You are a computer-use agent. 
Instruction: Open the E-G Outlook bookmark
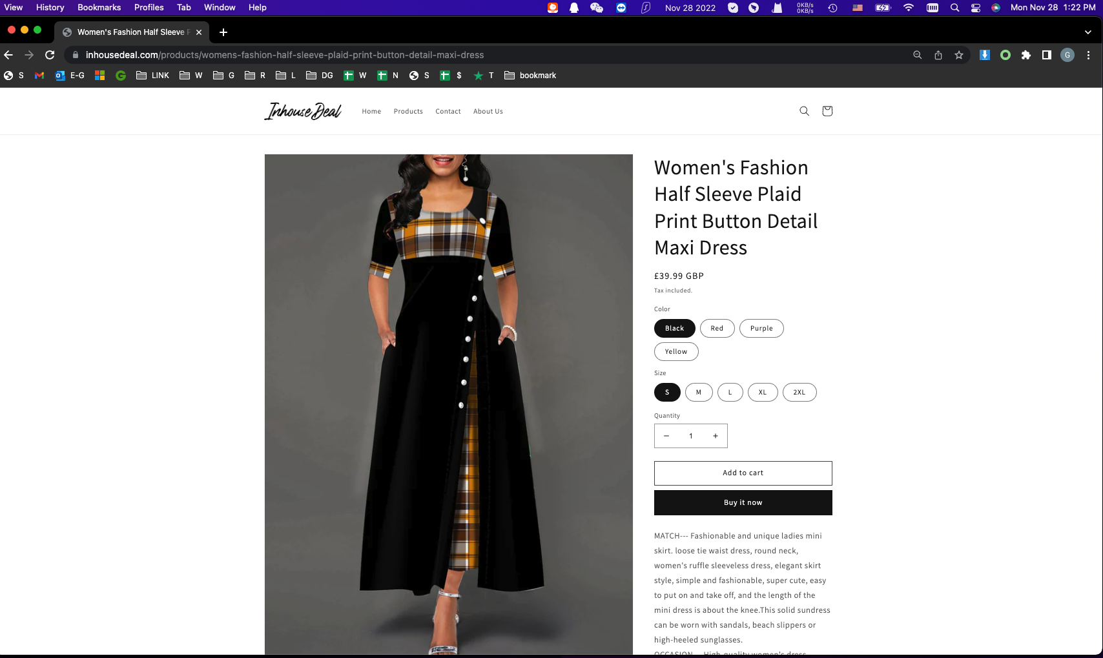pos(70,76)
